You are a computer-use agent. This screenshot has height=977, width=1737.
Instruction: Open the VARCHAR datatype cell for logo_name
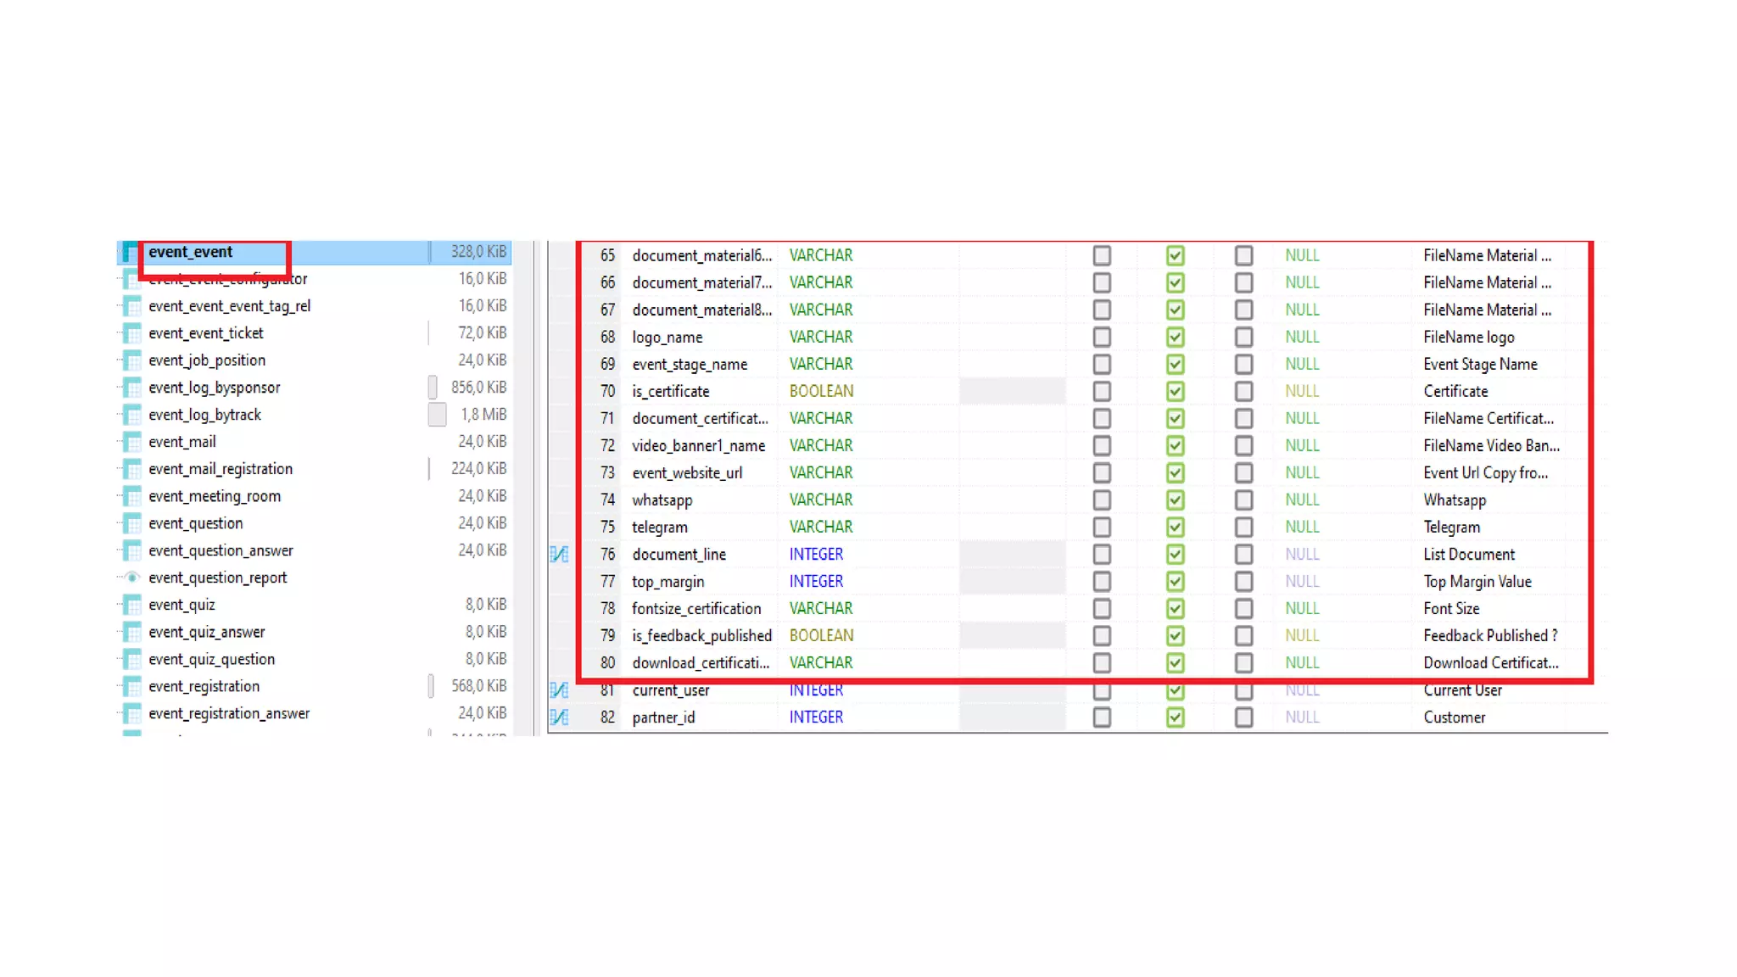820,338
